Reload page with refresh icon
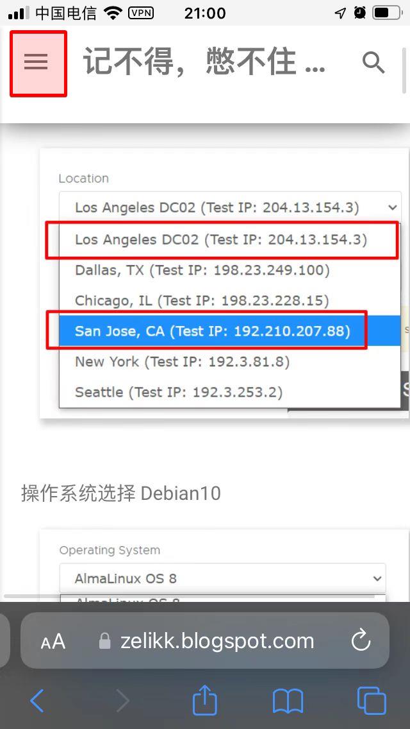The width and height of the screenshot is (410, 729). 361,640
